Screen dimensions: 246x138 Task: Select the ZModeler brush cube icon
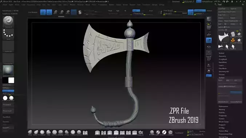click(170, 133)
